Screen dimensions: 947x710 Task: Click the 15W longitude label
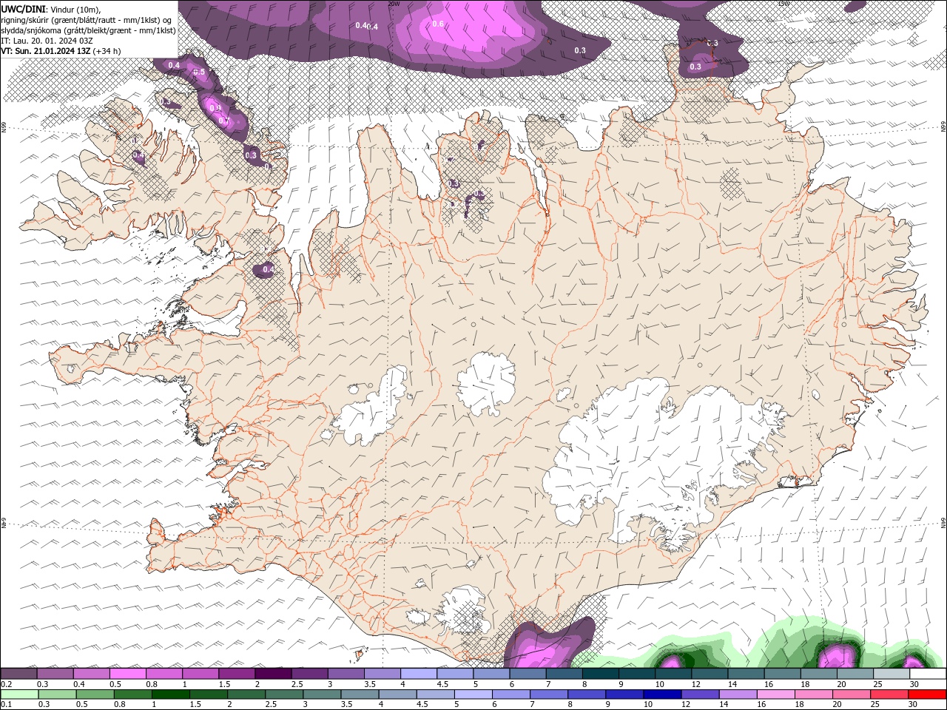pos(783,3)
